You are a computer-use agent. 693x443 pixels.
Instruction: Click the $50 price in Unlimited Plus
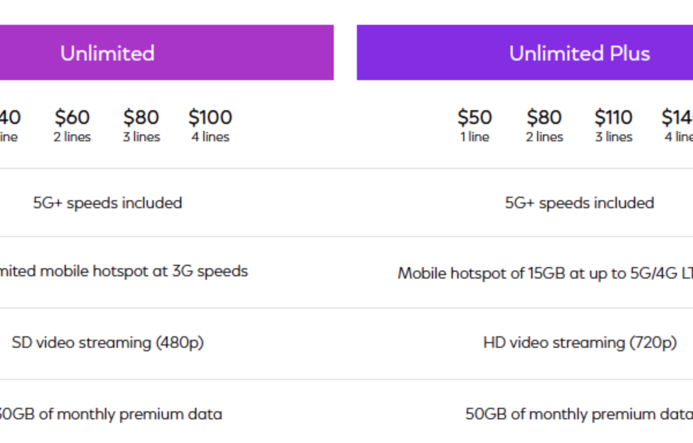click(475, 117)
